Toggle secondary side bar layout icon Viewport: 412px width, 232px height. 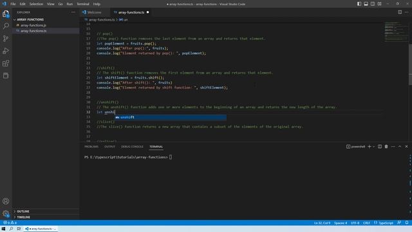tap(373, 4)
